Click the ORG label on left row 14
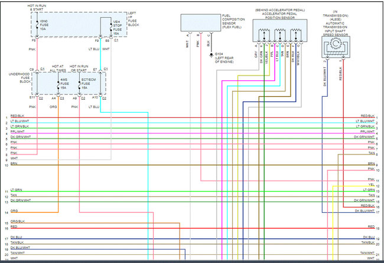384x263 pixels. 14,211
